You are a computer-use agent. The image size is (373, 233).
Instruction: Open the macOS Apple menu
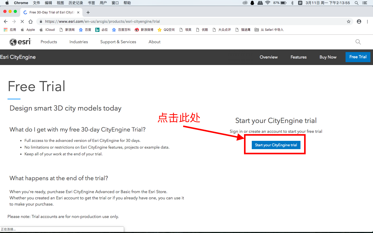[x=7, y=3]
